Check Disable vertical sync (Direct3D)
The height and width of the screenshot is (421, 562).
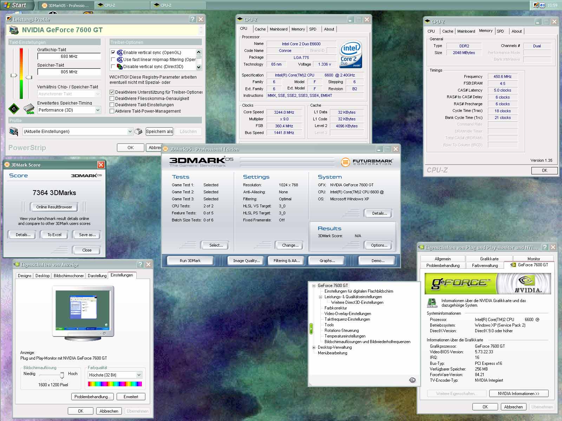coord(113,67)
